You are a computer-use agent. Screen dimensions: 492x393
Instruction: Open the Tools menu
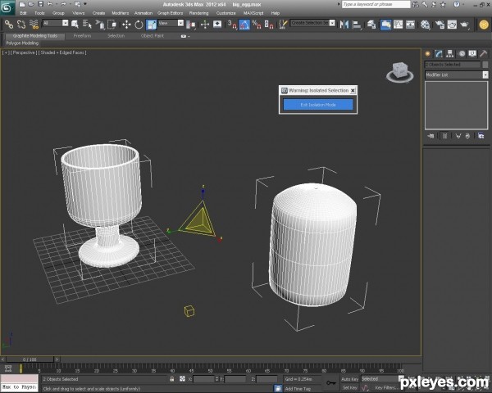39,13
